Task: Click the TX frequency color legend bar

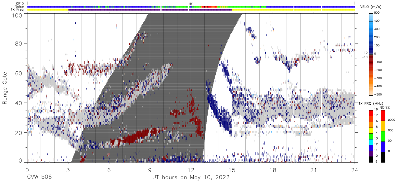Action: (371, 136)
